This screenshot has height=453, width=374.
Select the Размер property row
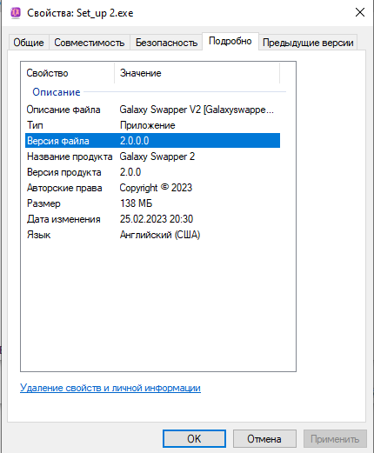[152, 203]
